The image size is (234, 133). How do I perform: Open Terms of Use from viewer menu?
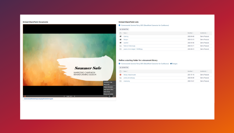(x=107, y=92)
